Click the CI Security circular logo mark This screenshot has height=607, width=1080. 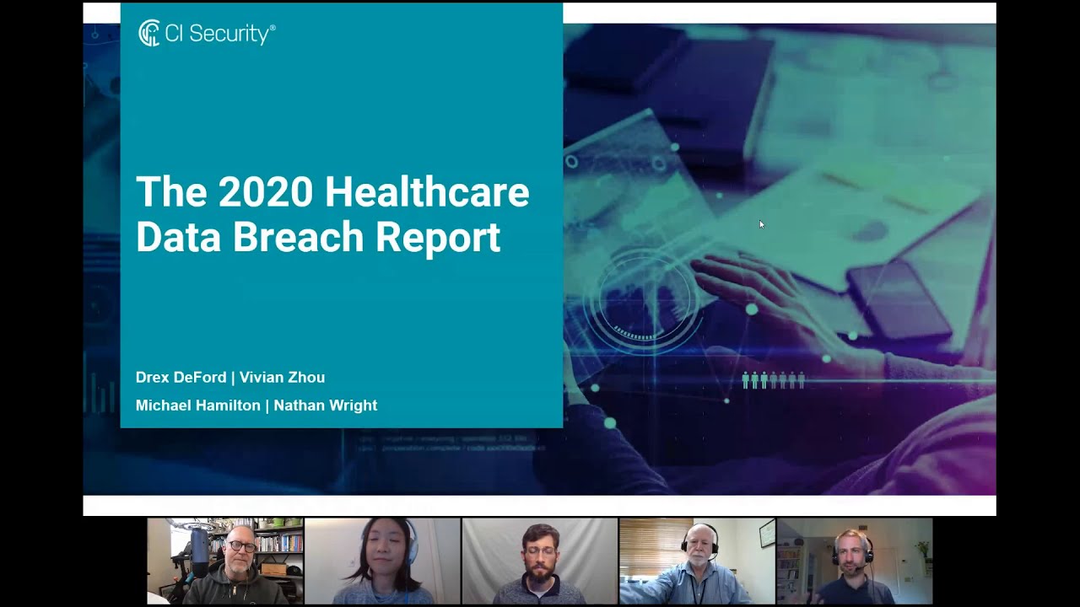[148, 33]
